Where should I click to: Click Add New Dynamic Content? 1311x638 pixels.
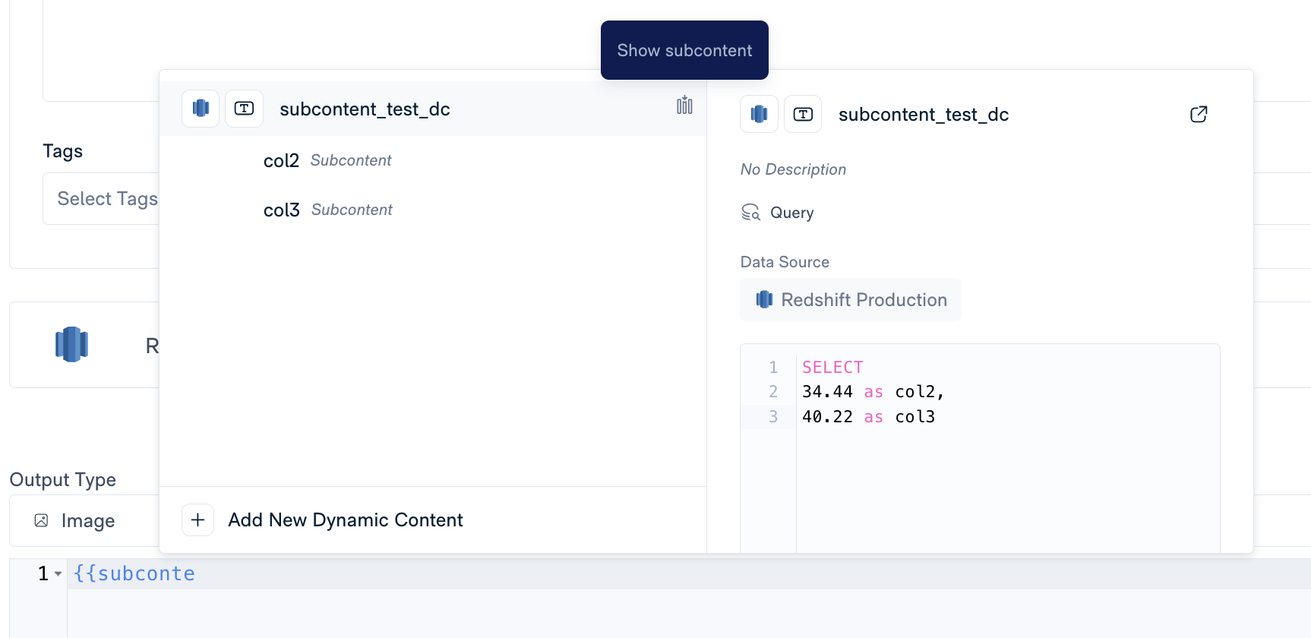(x=345, y=520)
